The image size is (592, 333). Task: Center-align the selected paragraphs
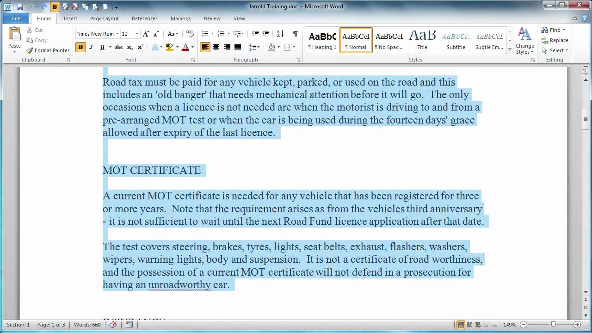[x=216, y=47]
